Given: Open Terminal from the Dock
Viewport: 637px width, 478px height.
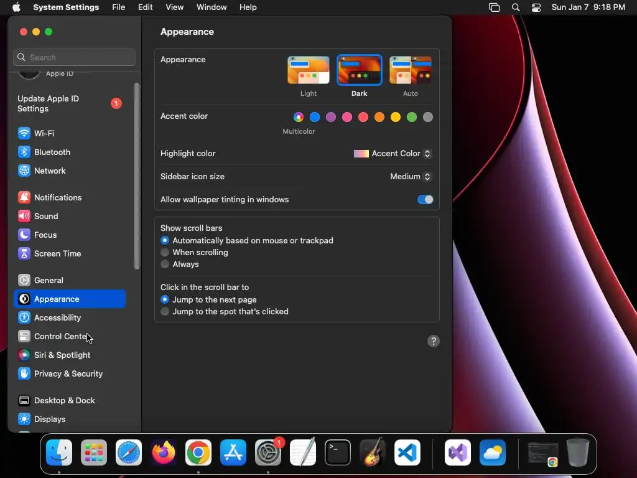Looking at the screenshot, I should click(x=338, y=452).
